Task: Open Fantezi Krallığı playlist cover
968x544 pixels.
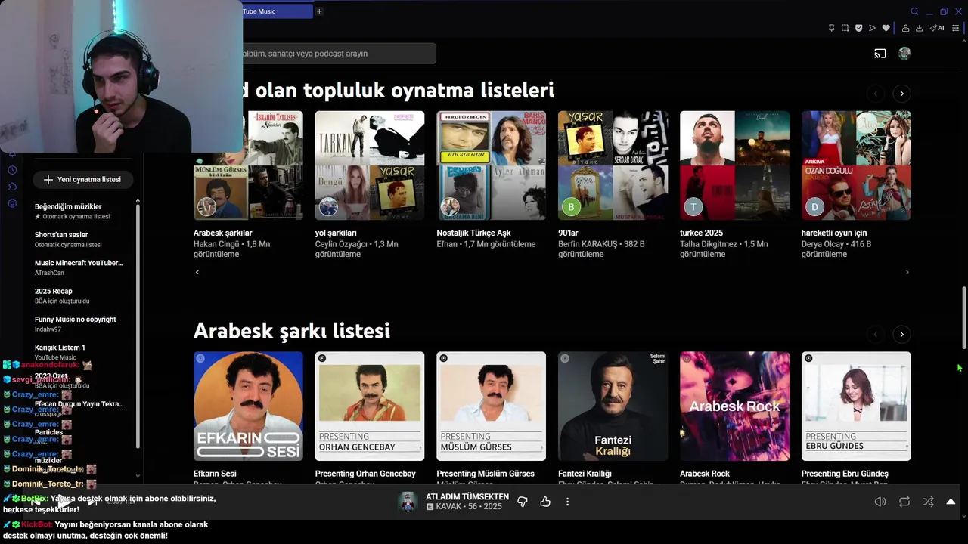Action: tap(613, 406)
